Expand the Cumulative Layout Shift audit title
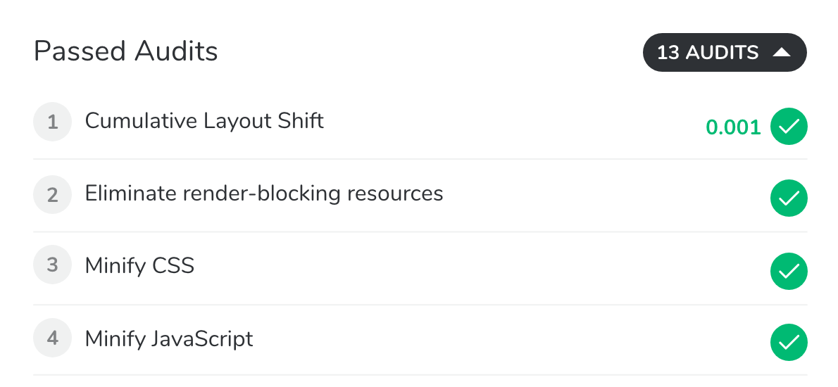 204,121
